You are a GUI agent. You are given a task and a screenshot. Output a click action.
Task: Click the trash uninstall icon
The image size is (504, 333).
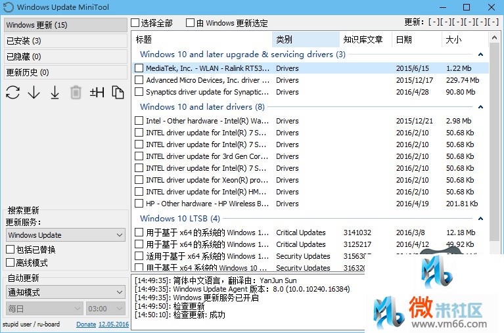(76, 93)
